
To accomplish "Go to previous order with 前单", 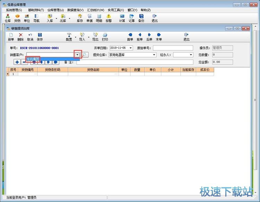I will (140, 37).
